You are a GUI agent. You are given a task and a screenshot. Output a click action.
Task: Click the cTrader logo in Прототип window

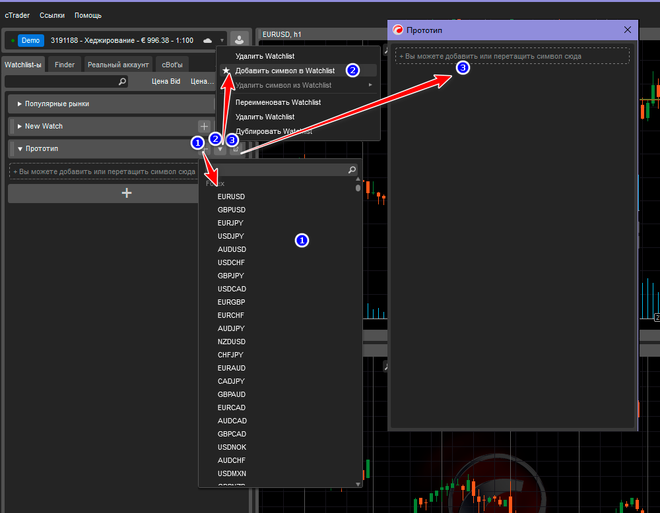point(397,30)
